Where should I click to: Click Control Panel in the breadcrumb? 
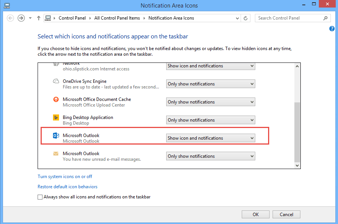(72, 18)
